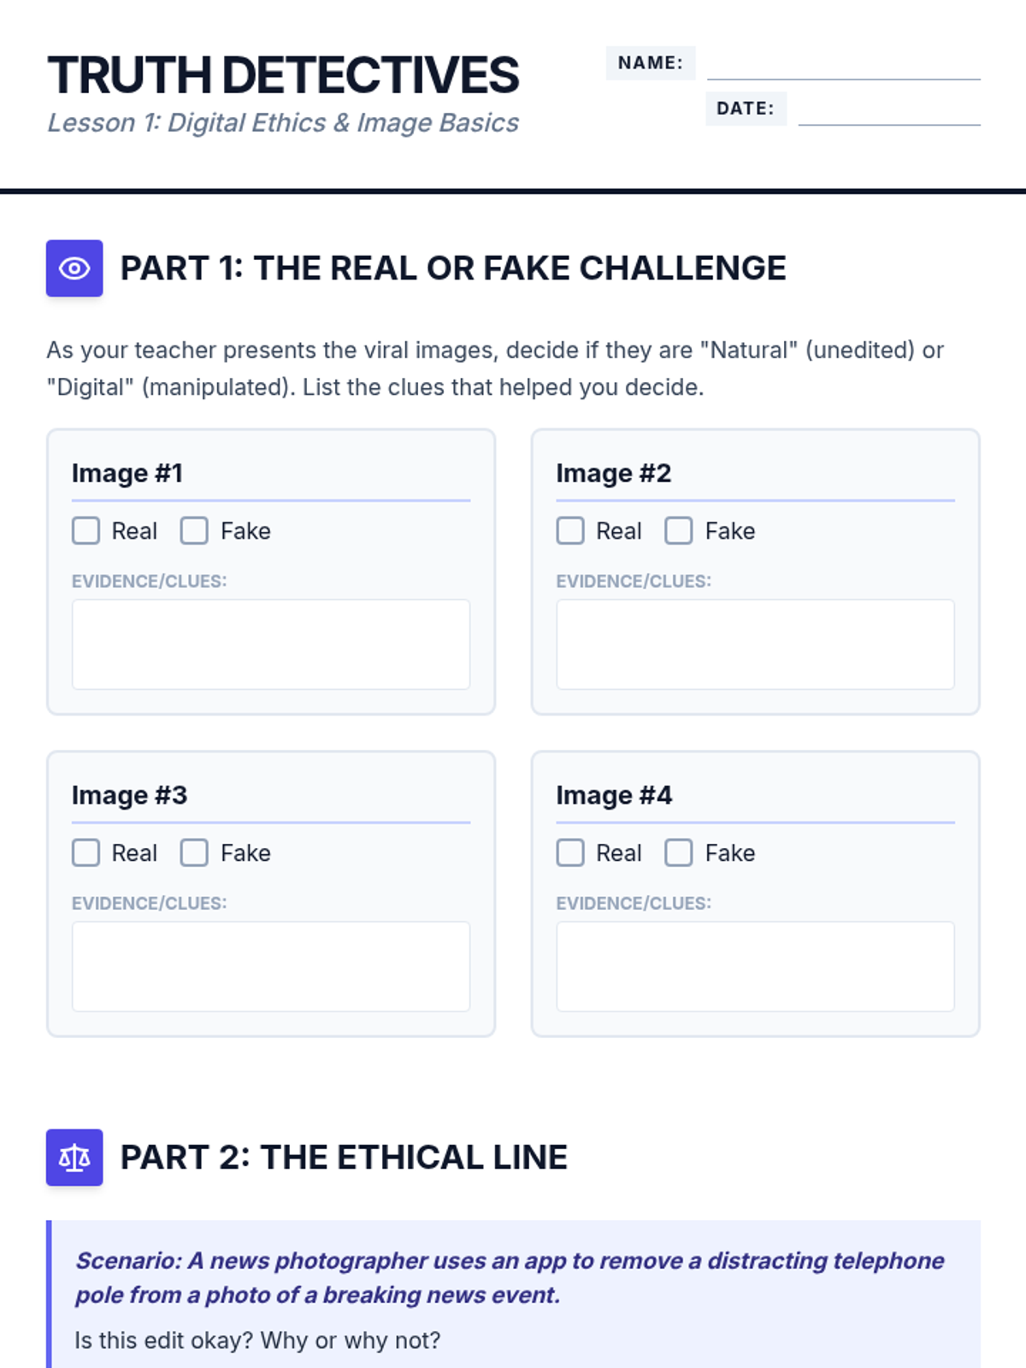
Task: Click the TRUTH DETECTIVES title
Action: coord(283,75)
